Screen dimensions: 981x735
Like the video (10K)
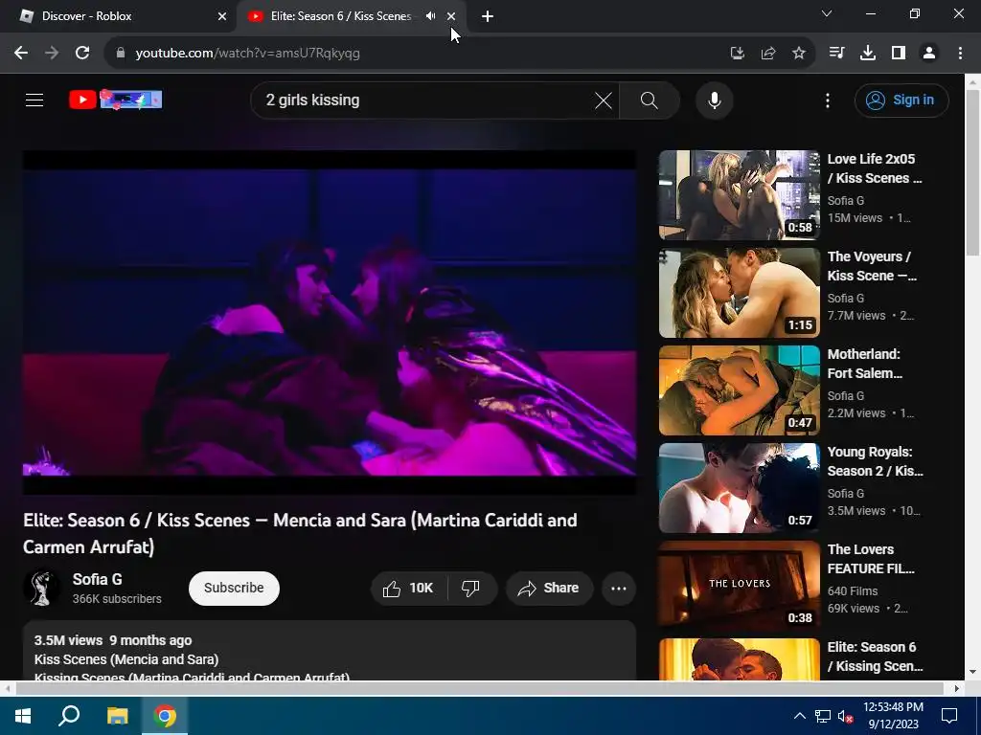[x=409, y=589]
